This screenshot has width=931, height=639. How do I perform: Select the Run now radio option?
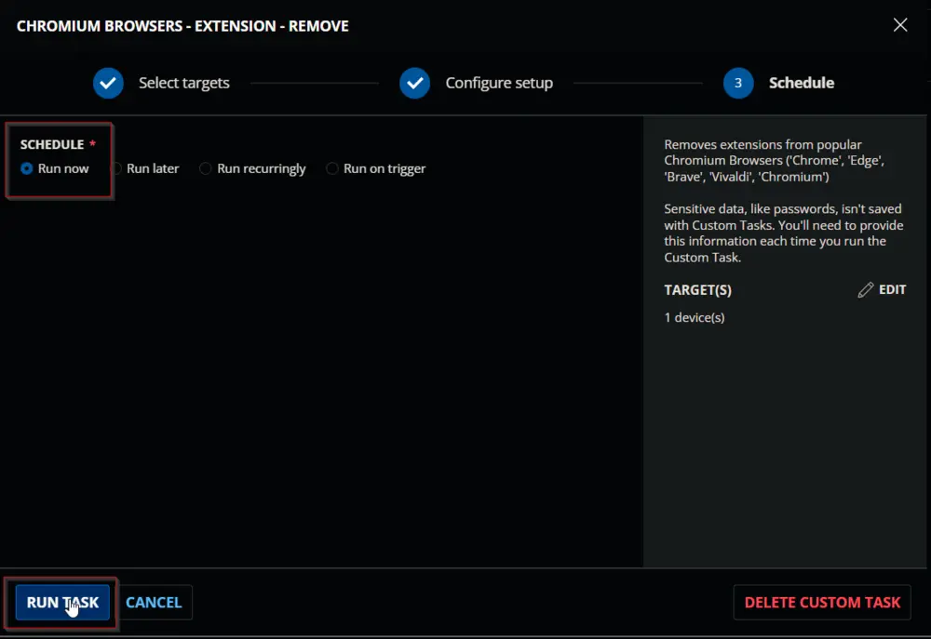tap(55, 168)
